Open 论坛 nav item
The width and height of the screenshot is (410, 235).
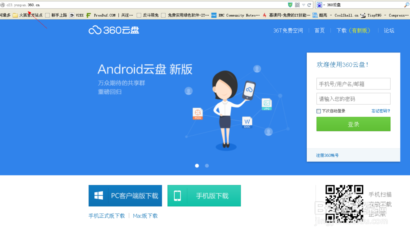[389, 31]
